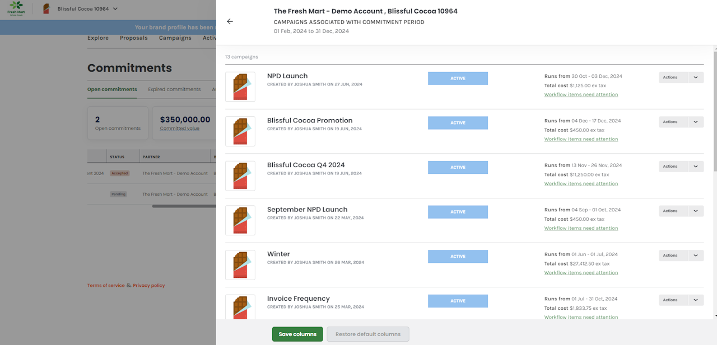
Task: Click the Blissful Cocoa Promotion campaign title
Action: click(310, 120)
